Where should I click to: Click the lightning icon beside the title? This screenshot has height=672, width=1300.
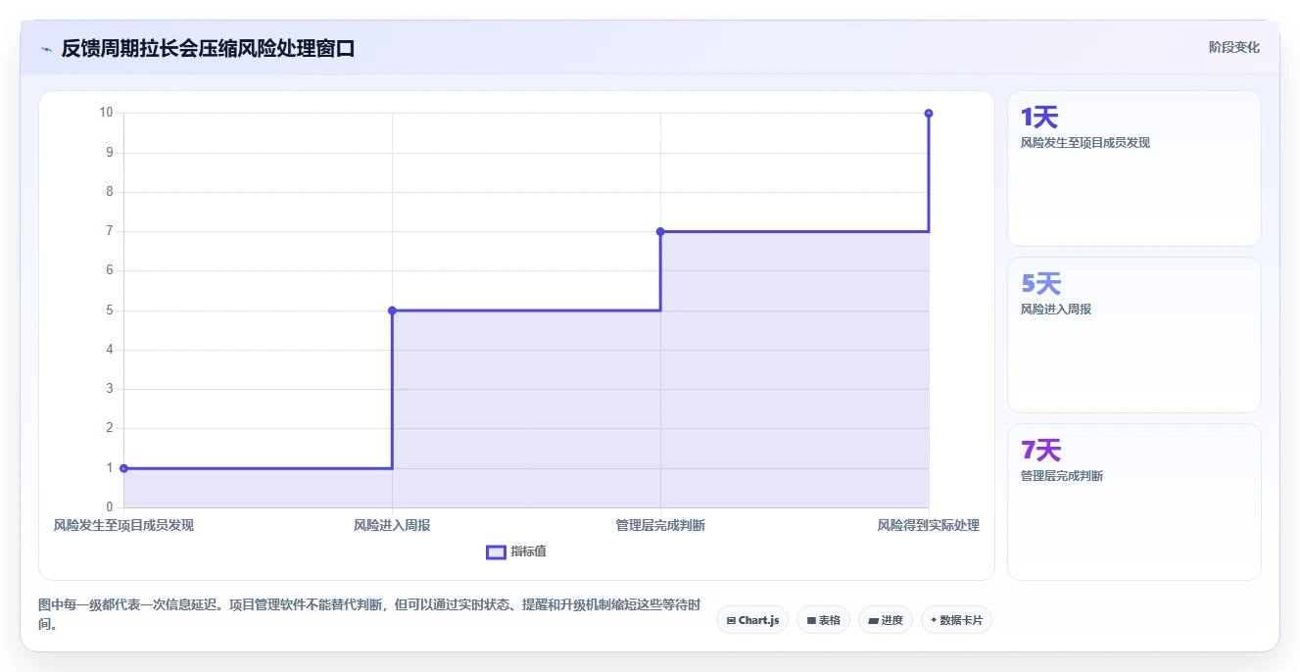click(47, 49)
